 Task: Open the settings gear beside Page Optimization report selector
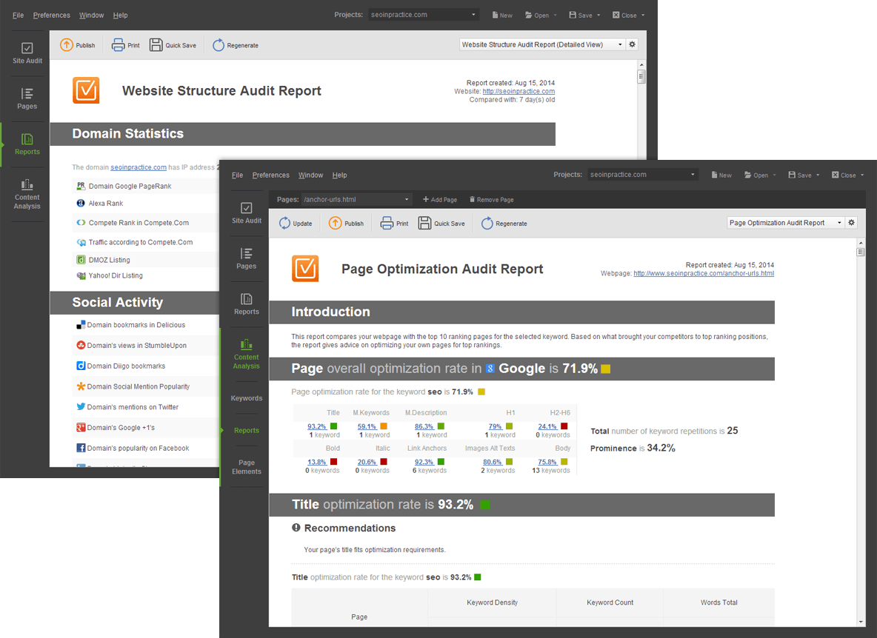852,222
